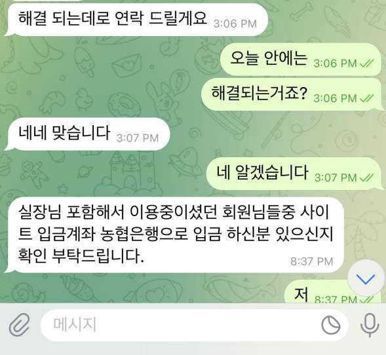
Task: Click the 3:07 PM time beside 네 알겠습니다
Action: [x=336, y=177]
